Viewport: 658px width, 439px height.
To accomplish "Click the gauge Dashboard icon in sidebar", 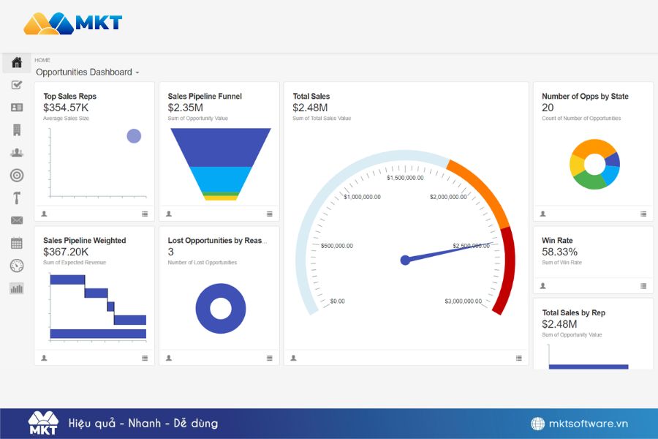I will click(17, 266).
